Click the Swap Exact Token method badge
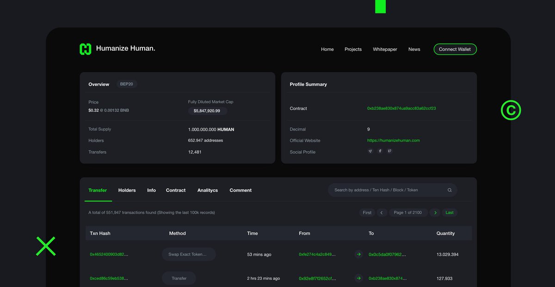The image size is (555, 287). [x=189, y=254]
